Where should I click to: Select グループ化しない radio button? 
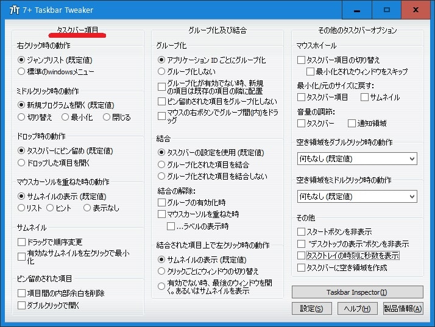click(x=161, y=71)
